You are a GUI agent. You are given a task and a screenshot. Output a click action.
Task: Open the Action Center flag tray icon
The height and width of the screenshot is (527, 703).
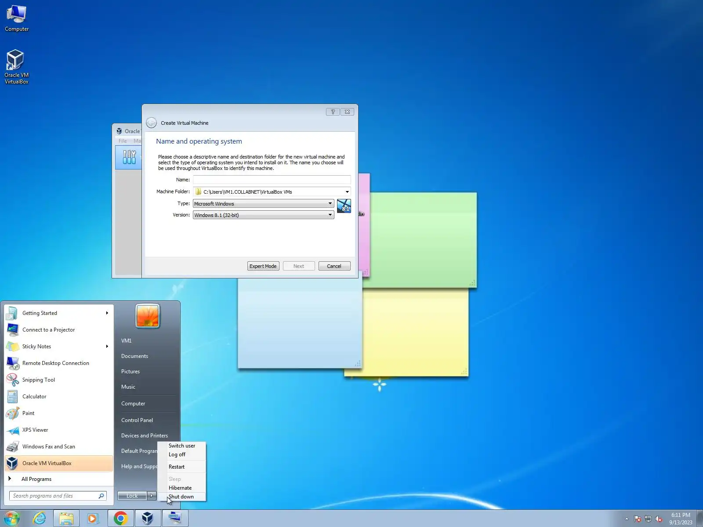(x=638, y=519)
